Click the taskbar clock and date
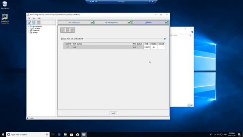This screenshot has height=137, width=243. point(232,134)
